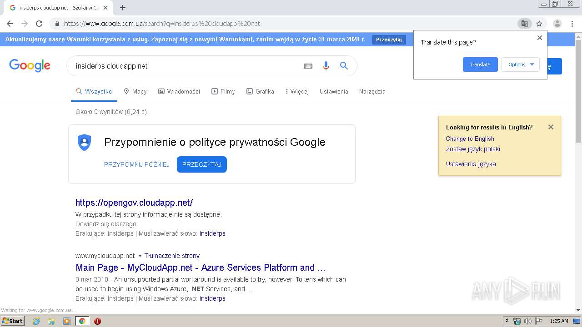Open a new browser tab
The height and width of the screenshot is (327, 582).
(x=123, y=8)
